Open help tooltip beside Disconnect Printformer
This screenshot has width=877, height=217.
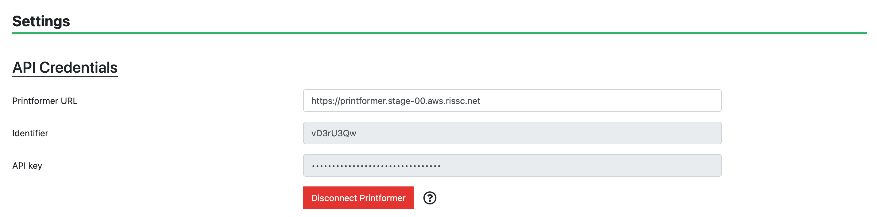point(430,198)
